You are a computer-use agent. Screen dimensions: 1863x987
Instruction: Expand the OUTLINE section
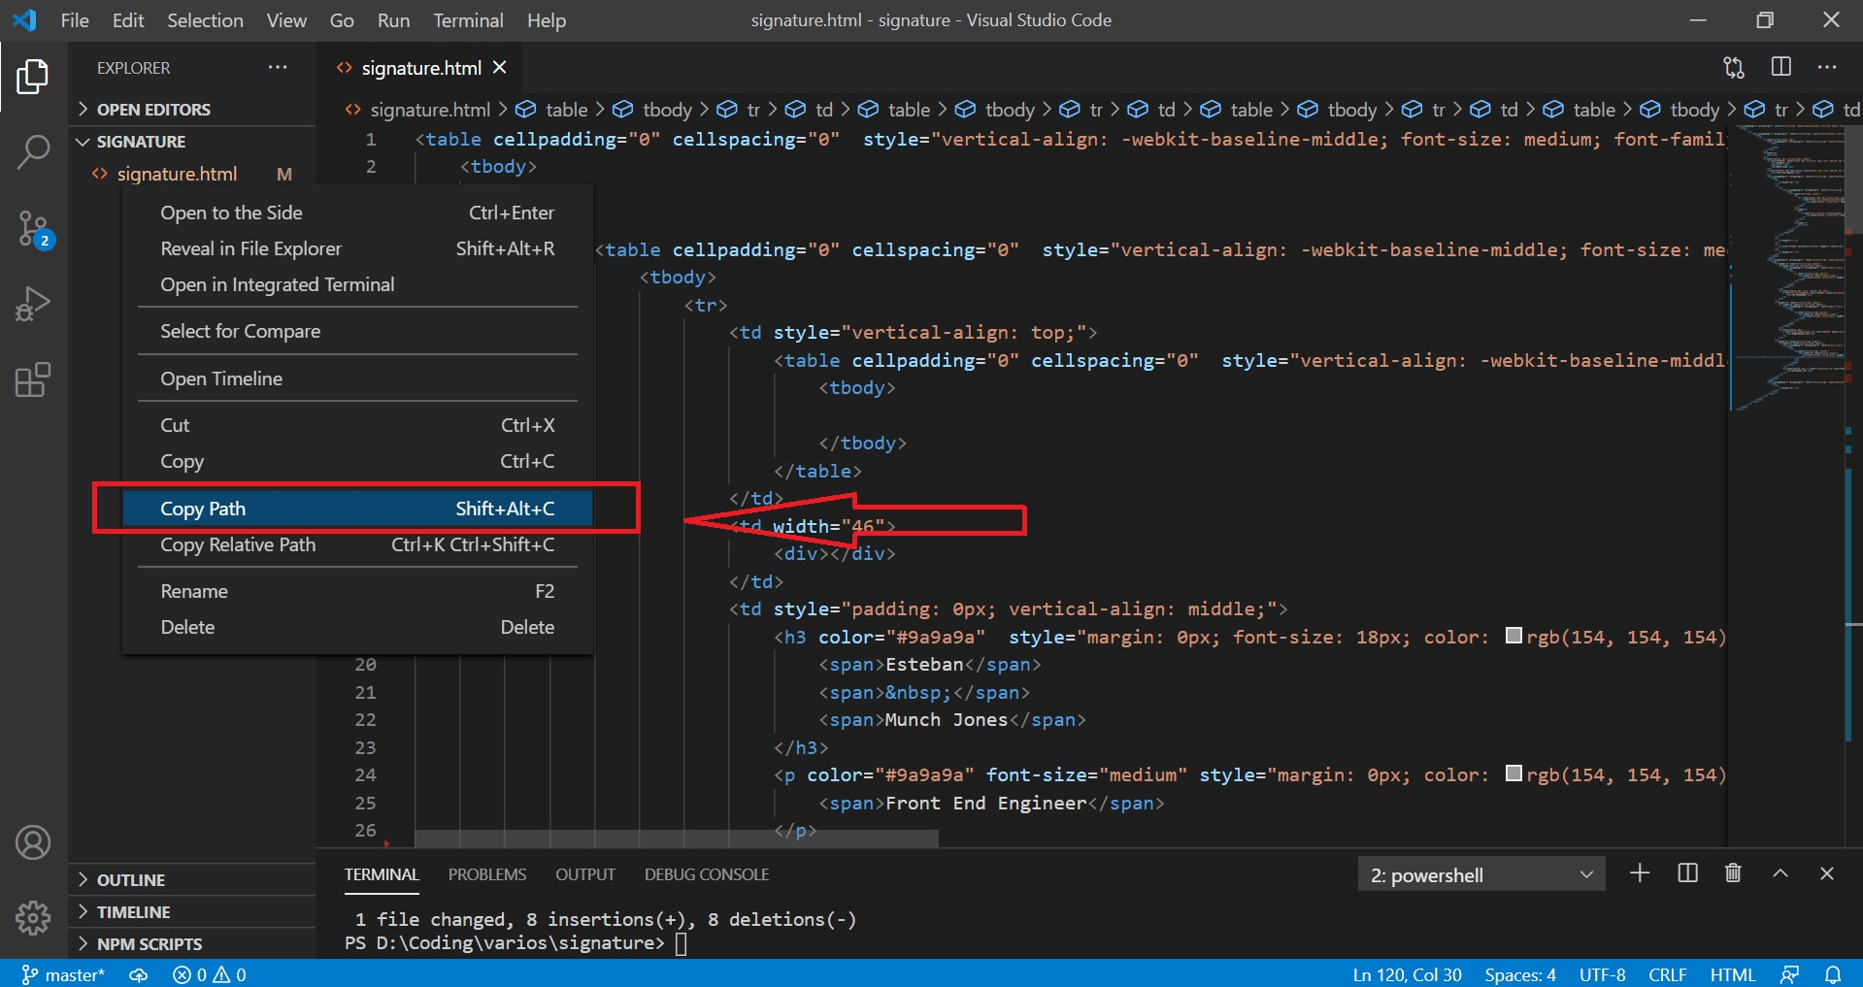pyautogui.click(x=132, y=879)
